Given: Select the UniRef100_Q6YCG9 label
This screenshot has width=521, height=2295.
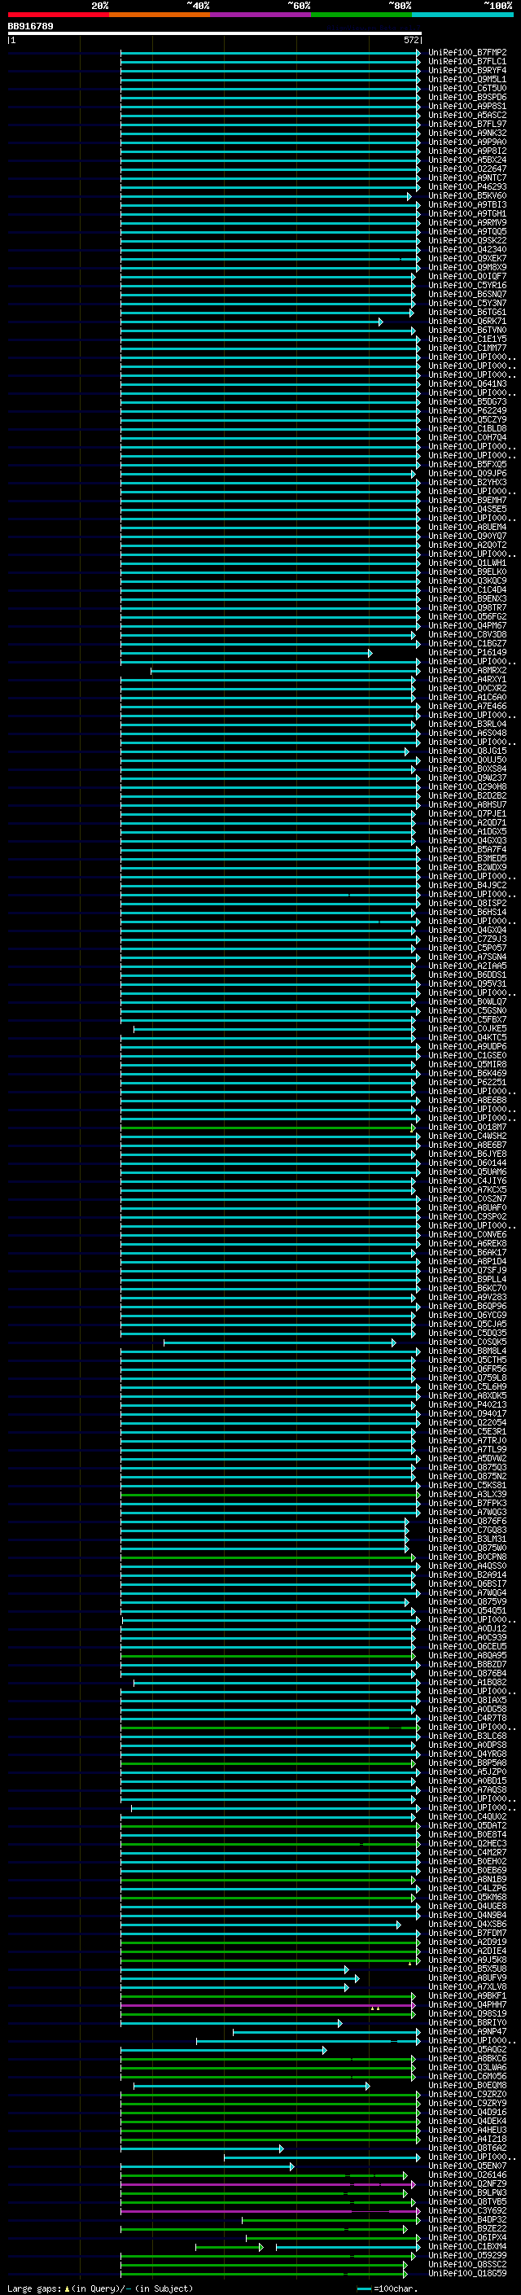Looking at the screenshot, I should click(x=466, y=1315).
